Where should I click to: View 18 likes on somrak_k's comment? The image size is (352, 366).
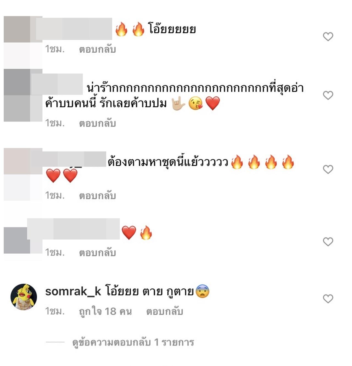pos(105,311)
